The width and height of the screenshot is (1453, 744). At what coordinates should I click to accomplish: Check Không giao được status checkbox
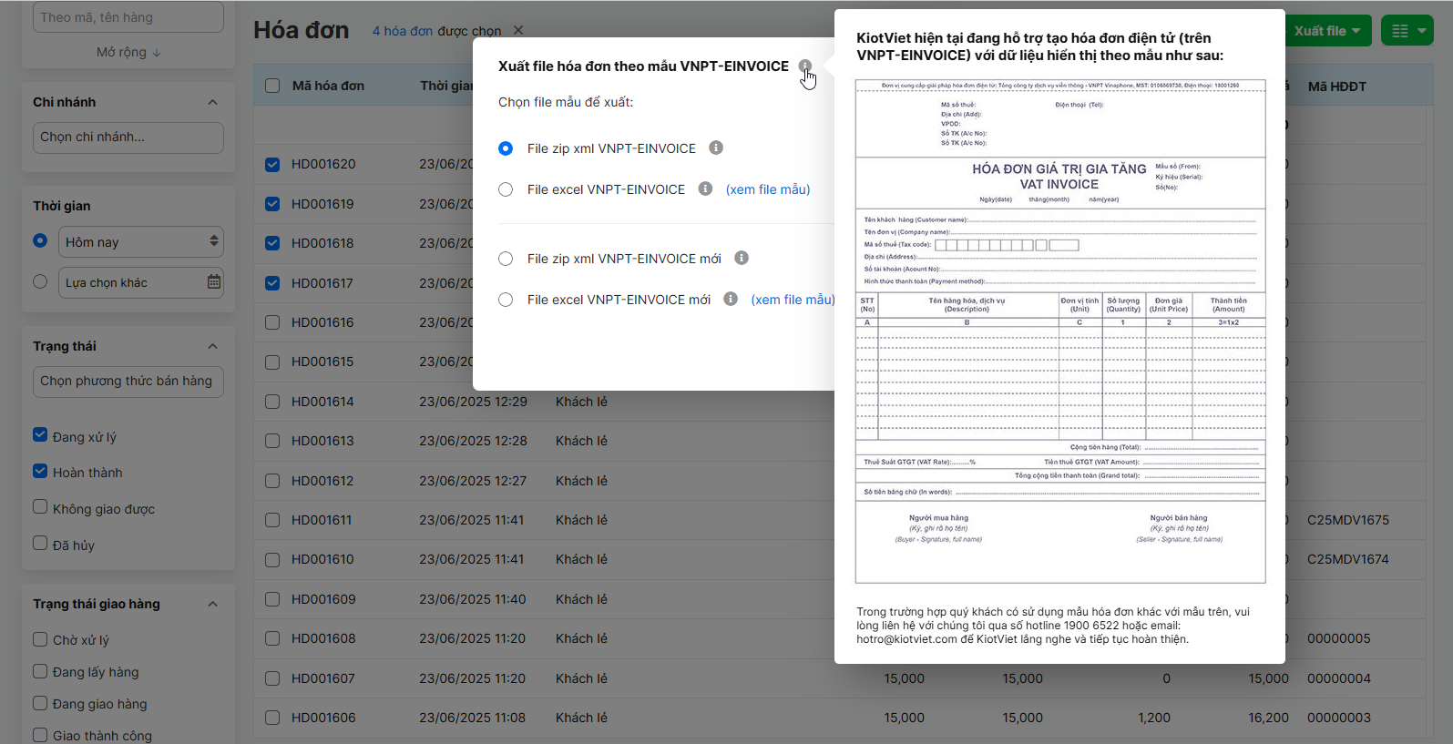[x=40, y=506]
